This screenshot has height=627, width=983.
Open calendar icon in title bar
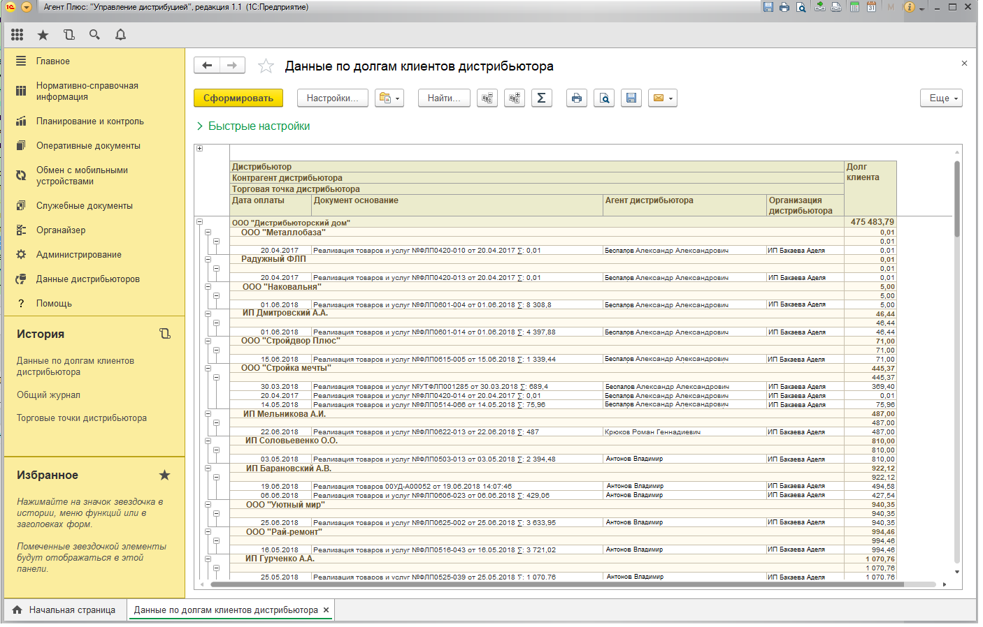coord(871,7)
